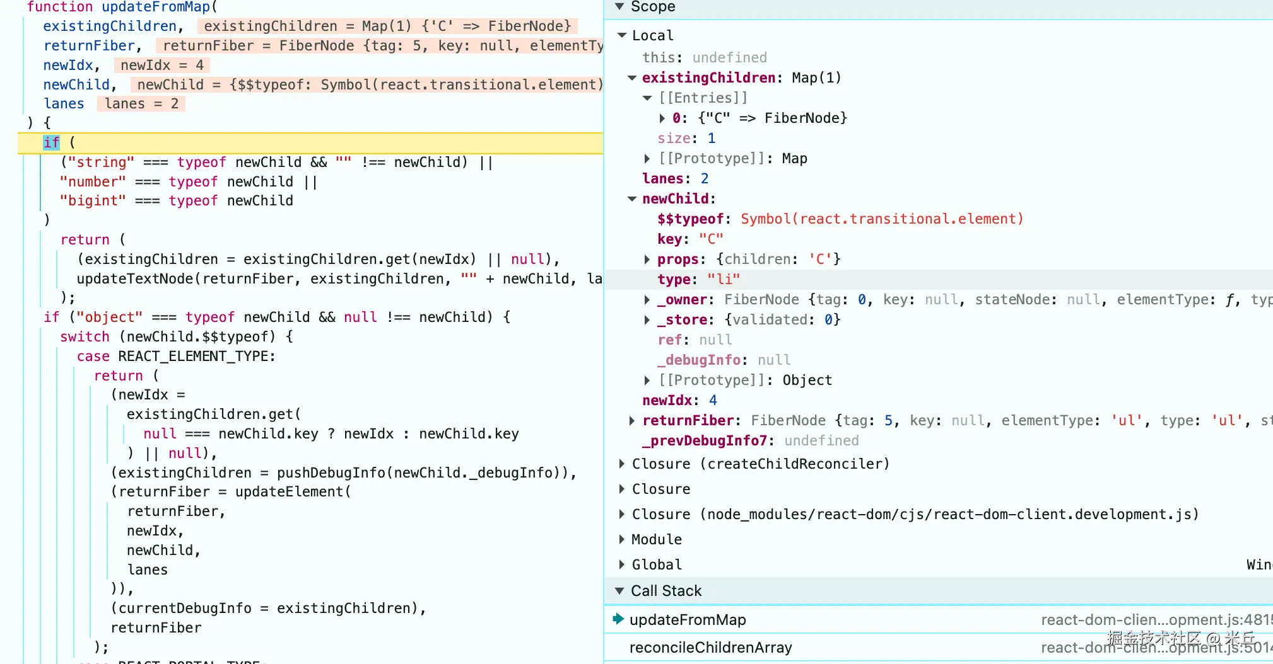1273x664 pixels.
Task: Click the "string" literal in the code
Action: (102, 162)
